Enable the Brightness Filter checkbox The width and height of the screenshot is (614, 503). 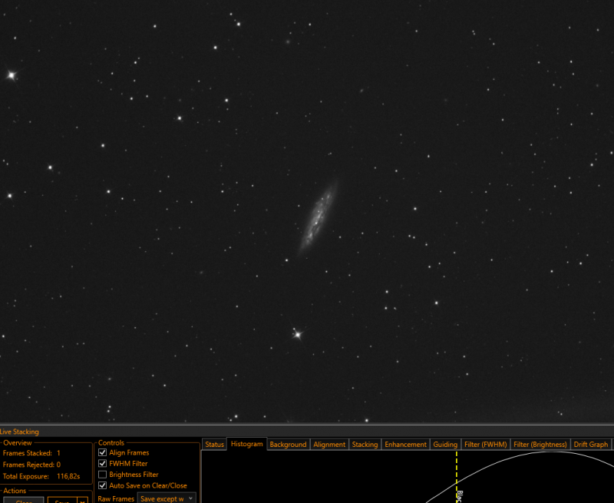click(103, 475)
